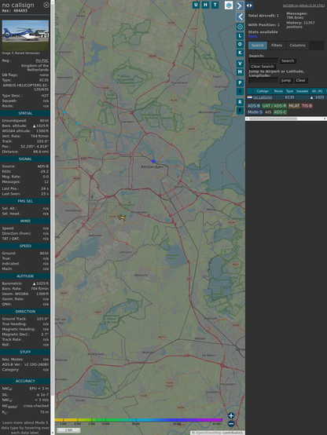Click the H button on the map toolbar
The height and width of the screenshot is (435, 327).
tap(205, 5)
